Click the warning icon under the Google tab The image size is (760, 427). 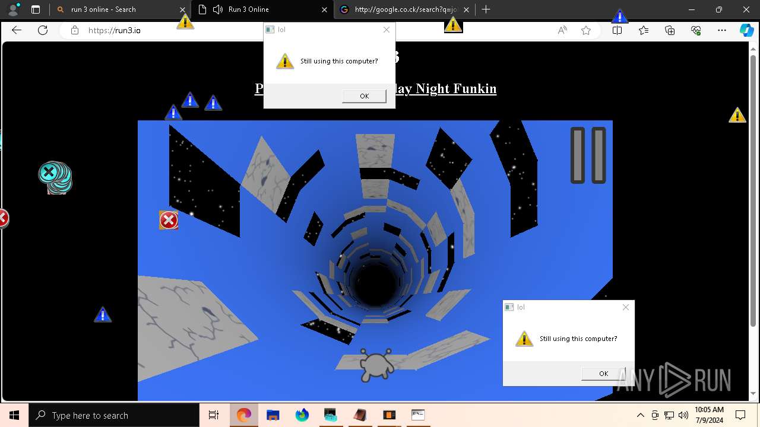pyautogui.click(x=453, y=24)
